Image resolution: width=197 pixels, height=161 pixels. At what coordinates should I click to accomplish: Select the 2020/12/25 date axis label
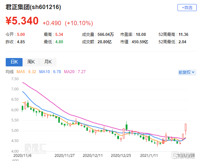121,156
